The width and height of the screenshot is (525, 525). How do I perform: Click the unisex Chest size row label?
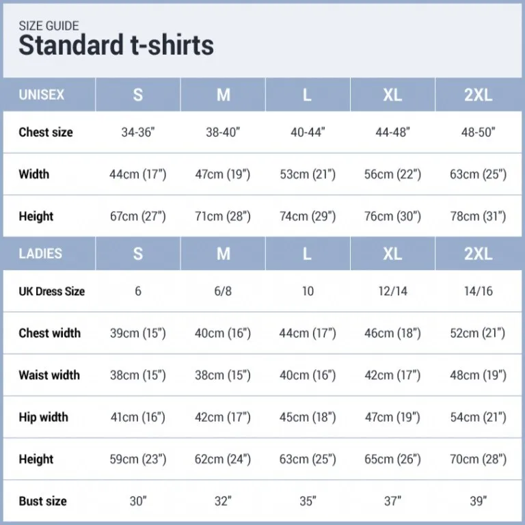click(x=46, y=132)
